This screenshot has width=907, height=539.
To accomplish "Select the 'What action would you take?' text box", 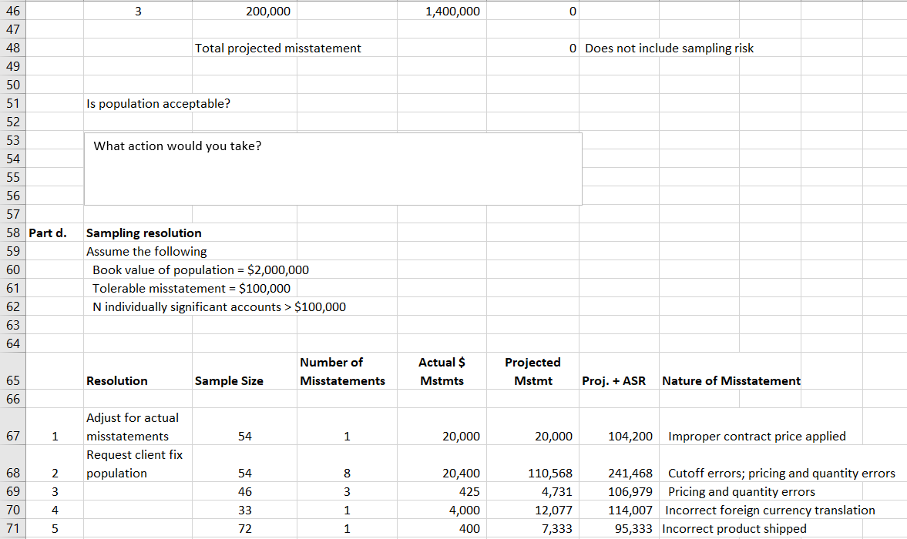I will (x=331, y=168).
